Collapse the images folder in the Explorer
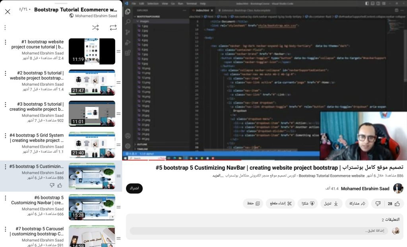 click(x=139, y=21)
